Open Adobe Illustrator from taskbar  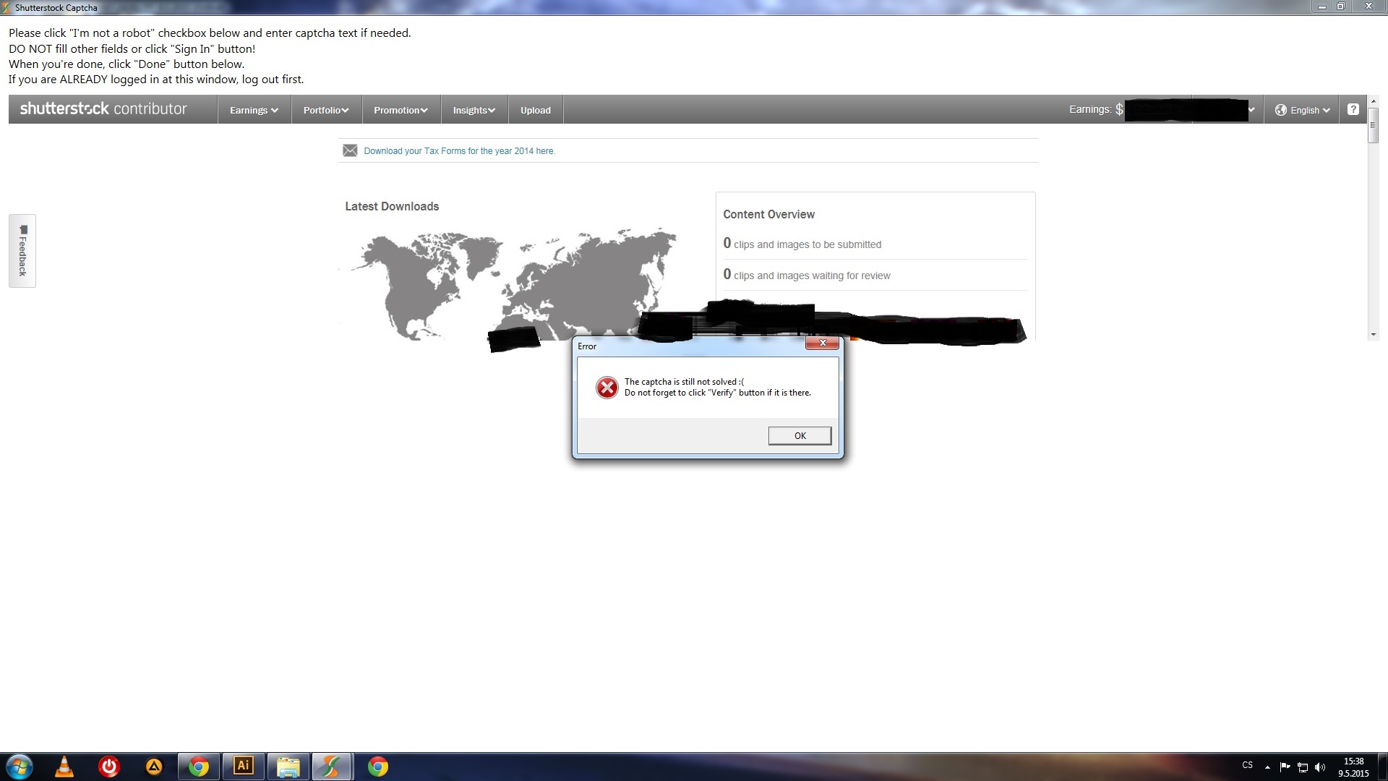click(244, 766)
